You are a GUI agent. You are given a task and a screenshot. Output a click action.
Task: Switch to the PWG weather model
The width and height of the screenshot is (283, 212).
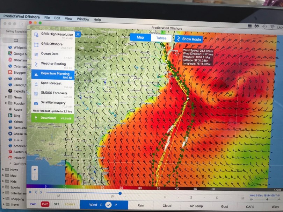(33, 204)
